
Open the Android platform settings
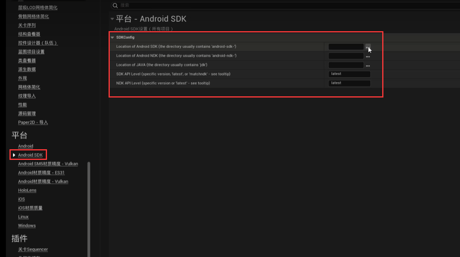coord(26,146)
